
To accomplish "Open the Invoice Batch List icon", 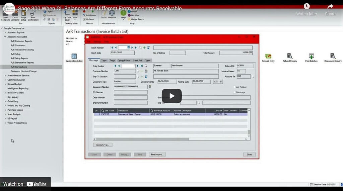I will coord(74,58).
